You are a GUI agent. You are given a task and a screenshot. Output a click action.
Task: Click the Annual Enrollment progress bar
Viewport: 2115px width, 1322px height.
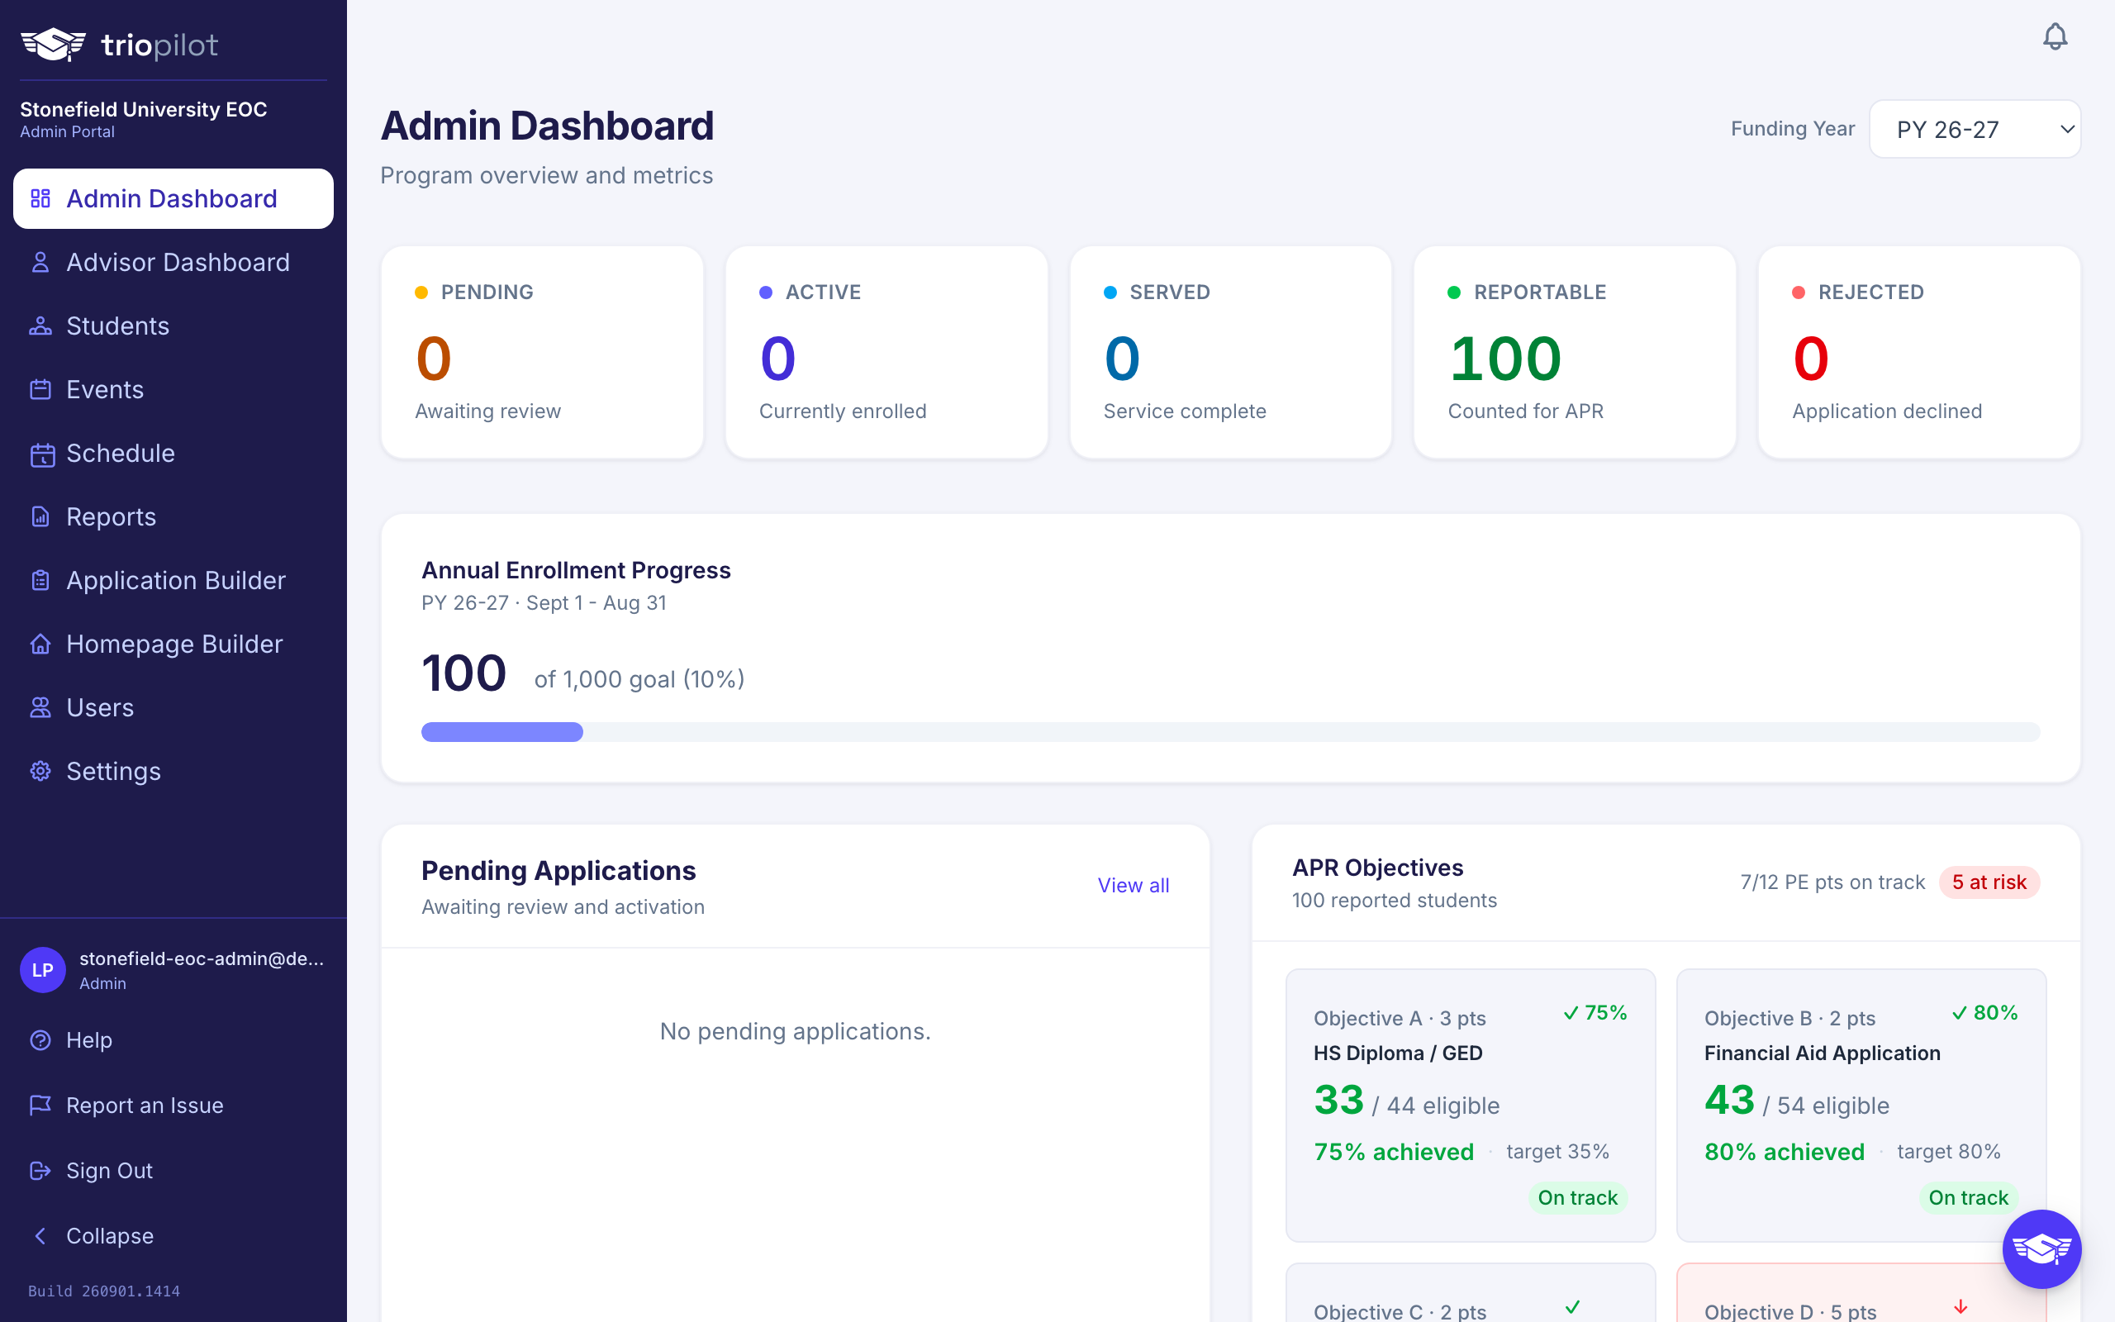point(1230,732)
